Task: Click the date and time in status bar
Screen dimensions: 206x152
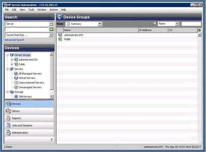Action: tap(183, 147)
